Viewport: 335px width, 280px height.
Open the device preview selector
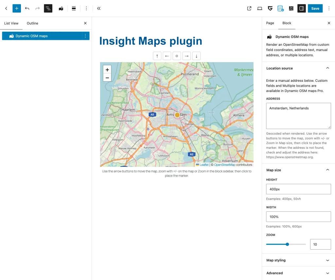tap(259, 8)
